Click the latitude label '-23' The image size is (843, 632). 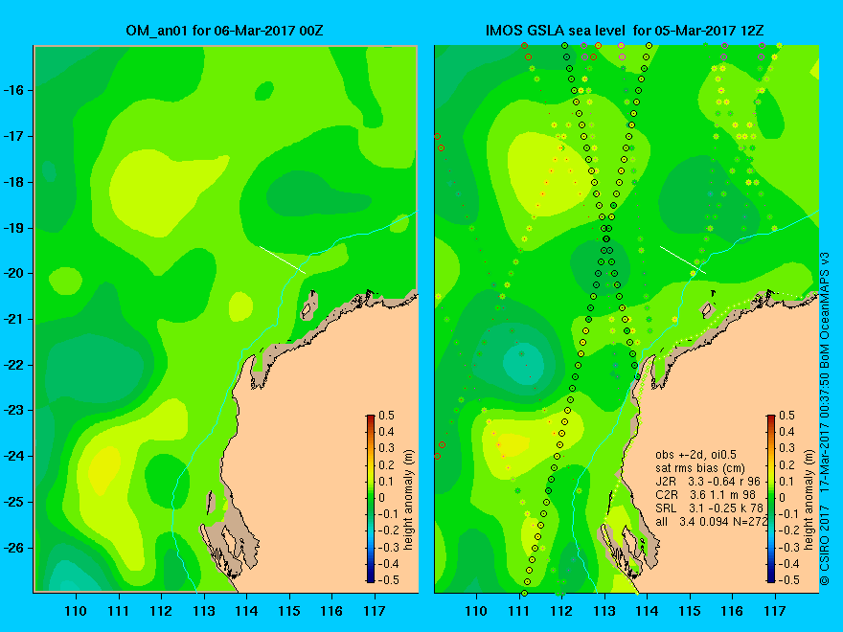(11, 410)
